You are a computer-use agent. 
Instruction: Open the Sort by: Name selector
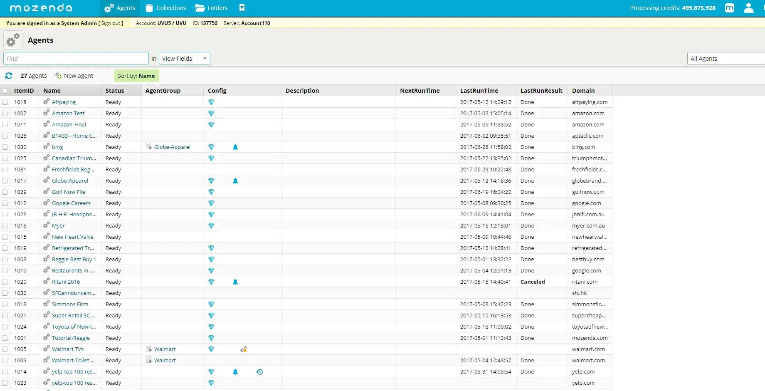pyautogui.click(x=136, y=76)
